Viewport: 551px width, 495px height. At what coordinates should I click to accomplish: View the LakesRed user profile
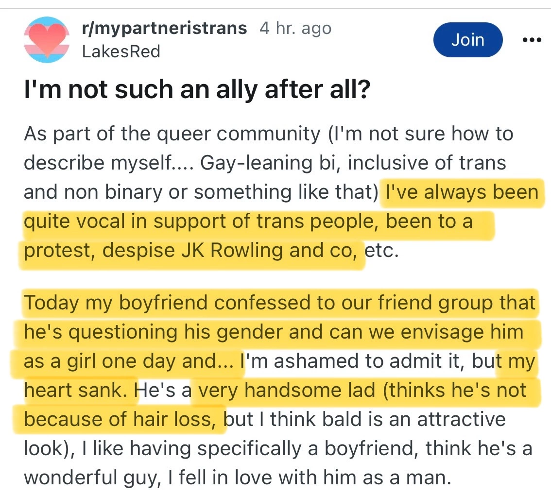(x=121, y=51)
